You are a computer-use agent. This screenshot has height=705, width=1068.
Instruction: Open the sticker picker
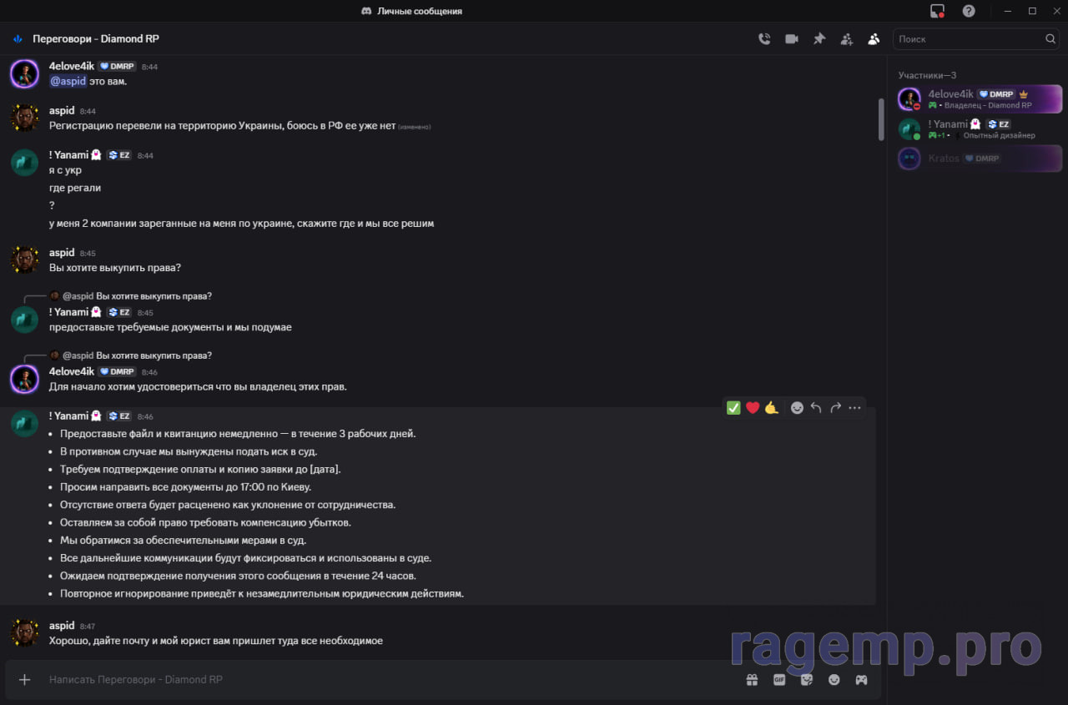point(807,680)
